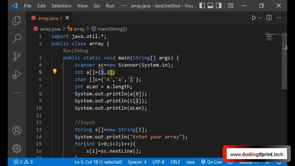The width and height of the screenshot is (295, 166).
Task: Click the vertical editor scrollbar
Action: tap(284, 61)
